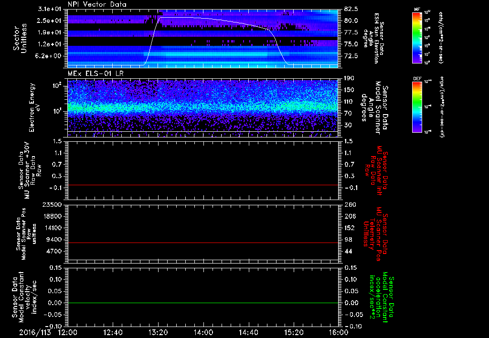Image resolution: width=489 pixels, height=338 pixels.
Task: Click the 4700 scanner position tick value
Action: point(54,251)
